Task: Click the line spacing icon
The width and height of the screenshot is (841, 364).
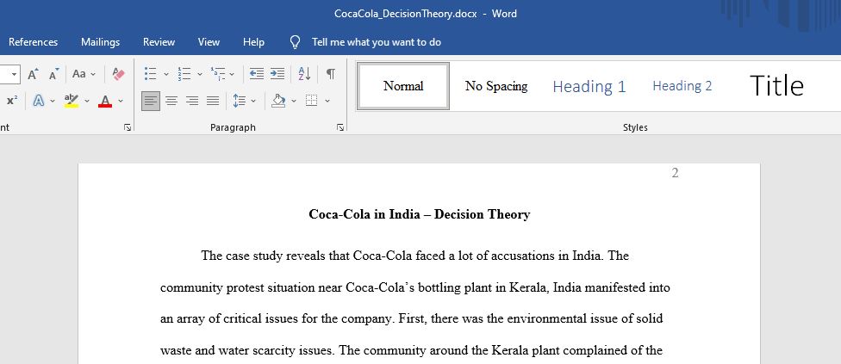Action: tap(239, 101)
